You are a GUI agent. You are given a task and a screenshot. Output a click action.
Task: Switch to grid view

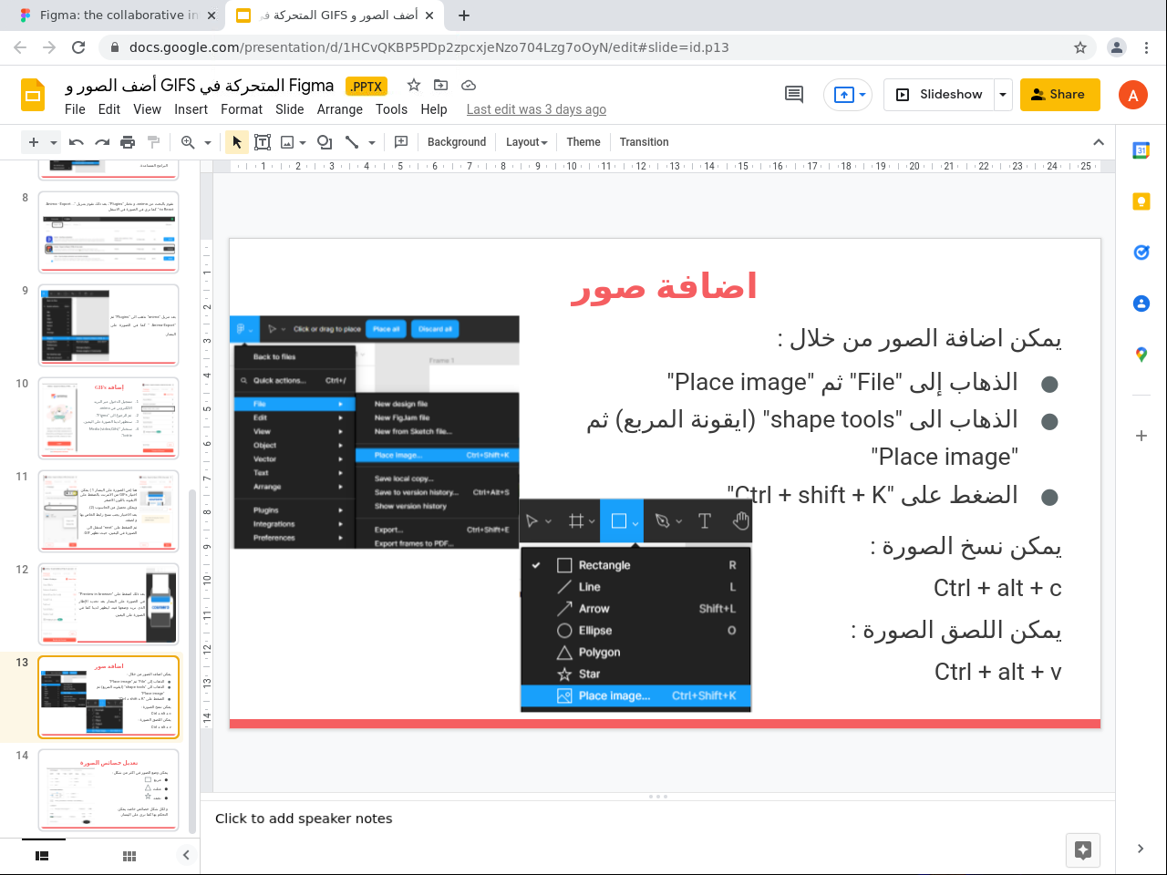point(129,856)
